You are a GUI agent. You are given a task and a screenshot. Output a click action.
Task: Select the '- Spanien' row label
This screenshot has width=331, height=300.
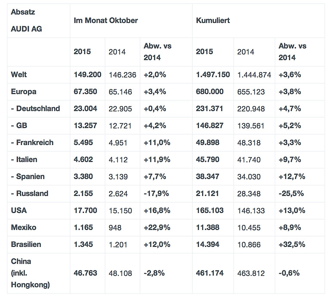[28, 177]
